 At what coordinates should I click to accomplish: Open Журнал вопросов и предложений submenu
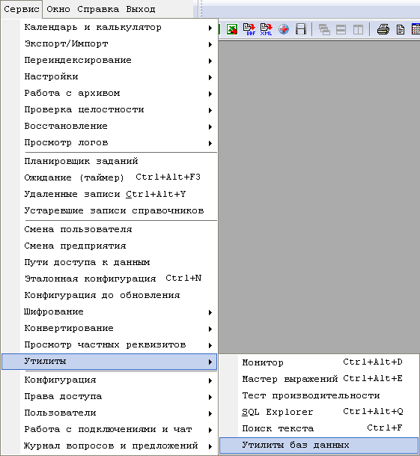[x=109, y=446]
